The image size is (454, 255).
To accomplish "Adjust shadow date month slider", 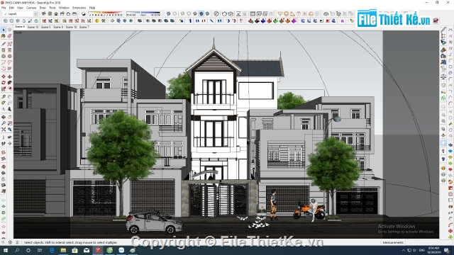I will (106, 14).
